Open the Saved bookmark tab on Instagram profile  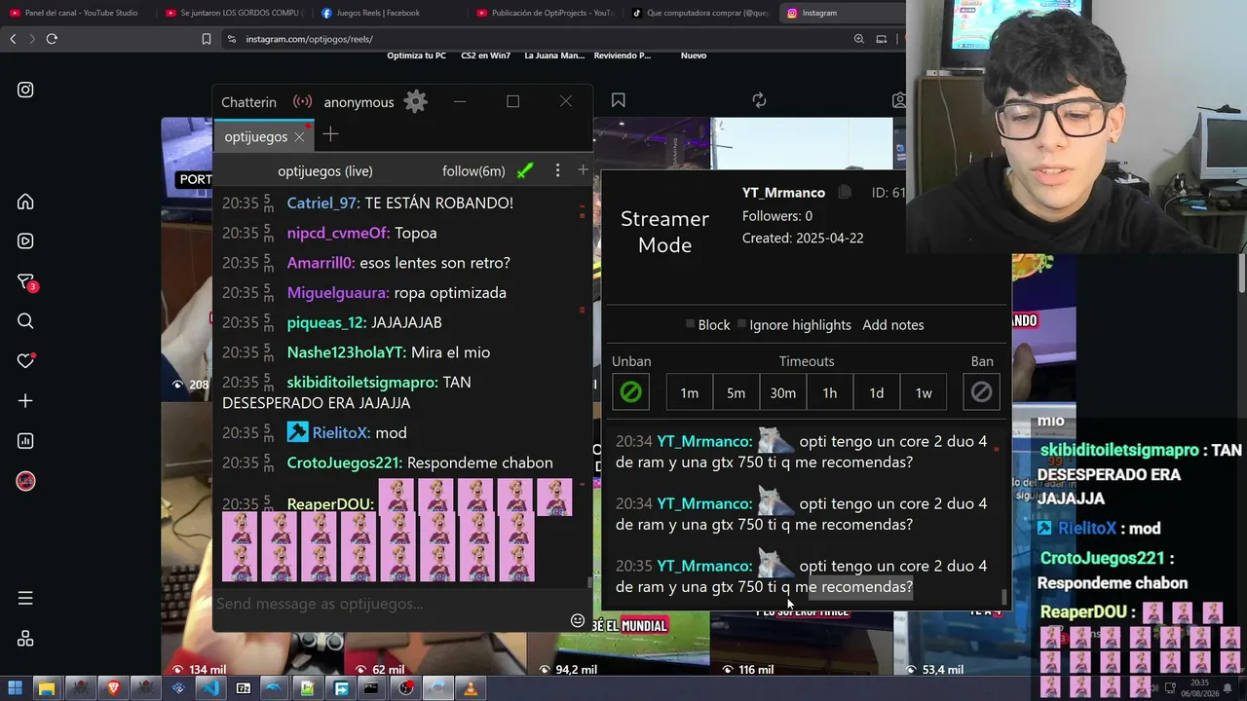pos(618,100)
